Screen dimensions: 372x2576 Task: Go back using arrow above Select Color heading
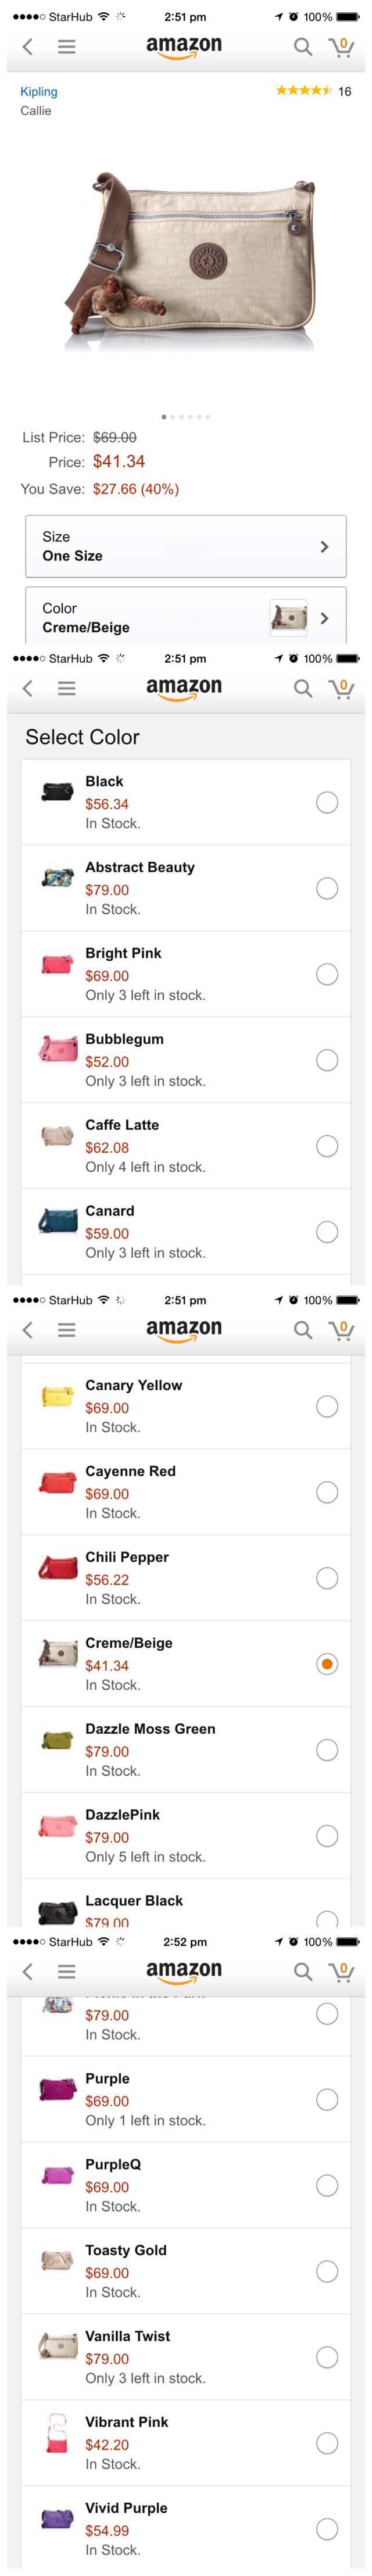(28, 688)
